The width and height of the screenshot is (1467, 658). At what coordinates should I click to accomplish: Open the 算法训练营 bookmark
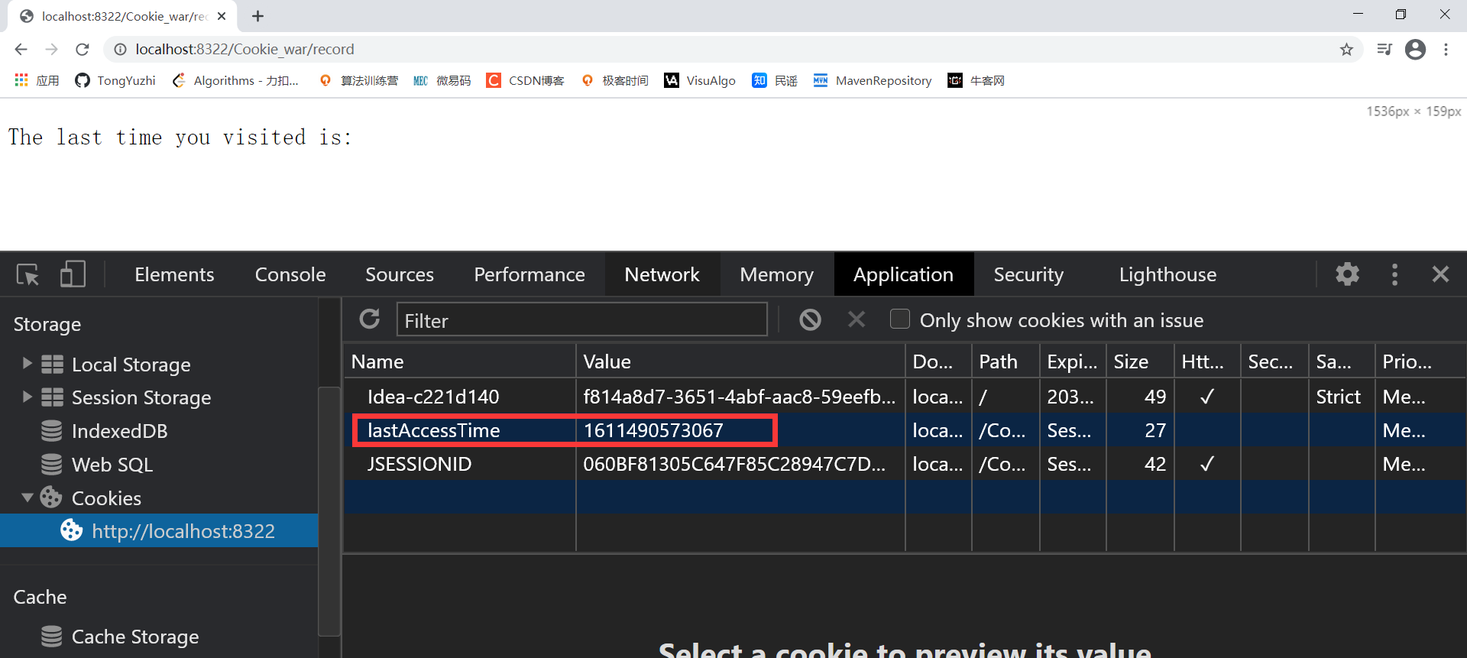point(359,80)
